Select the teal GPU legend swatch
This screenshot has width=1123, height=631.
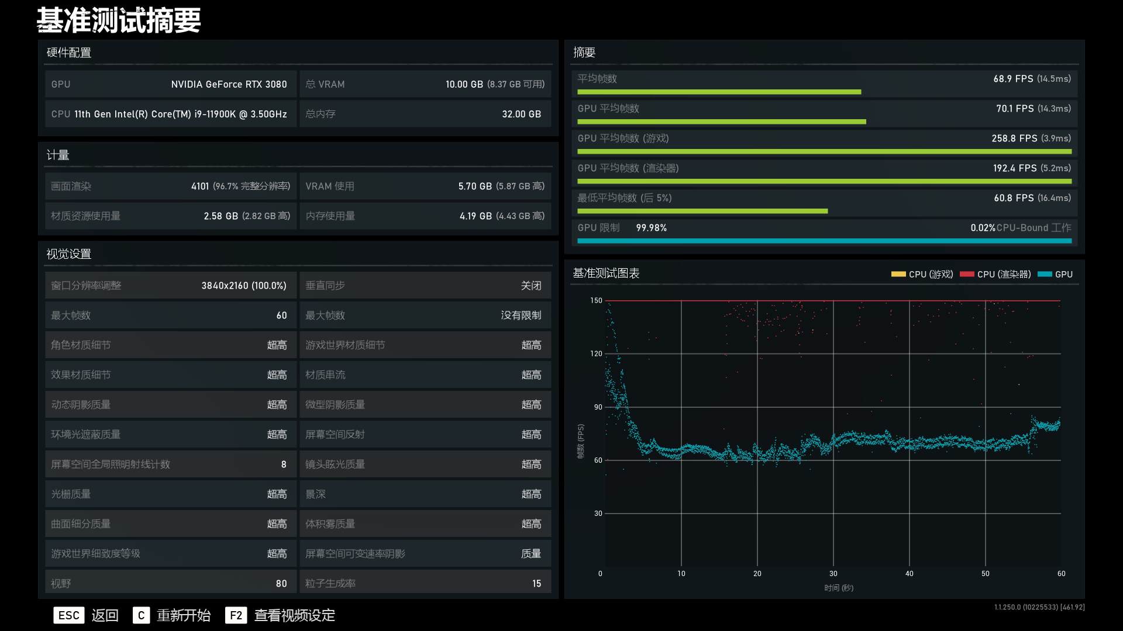(1045, 274)
